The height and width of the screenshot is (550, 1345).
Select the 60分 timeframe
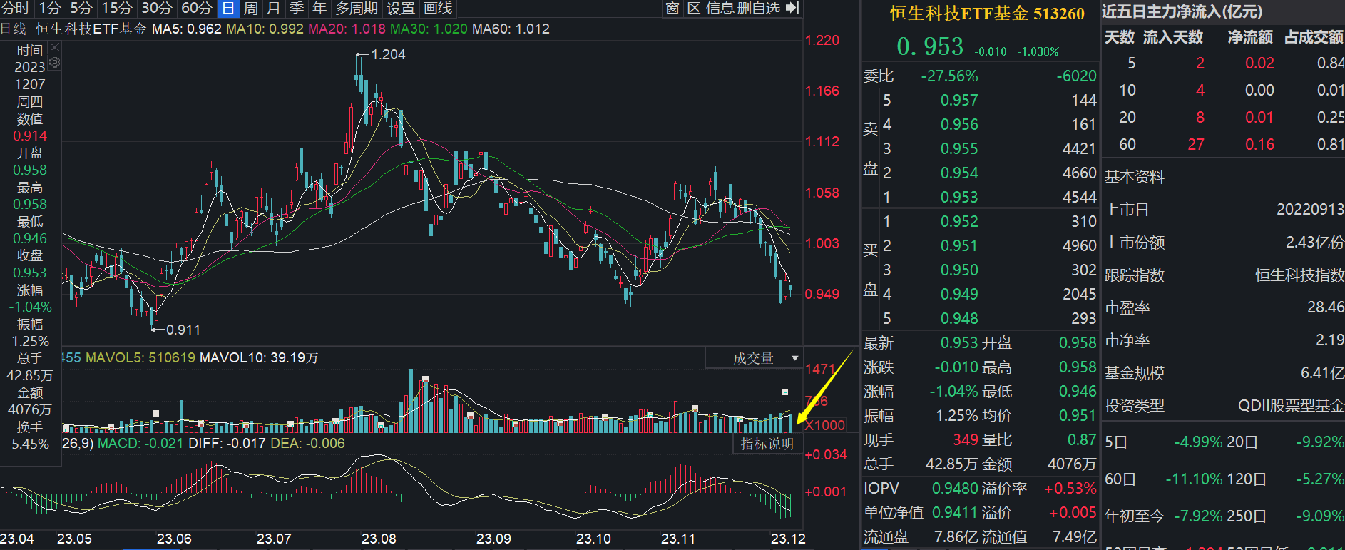click(197, 8)
